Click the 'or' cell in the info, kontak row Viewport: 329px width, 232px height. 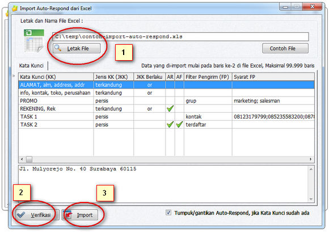pos(150,93)
